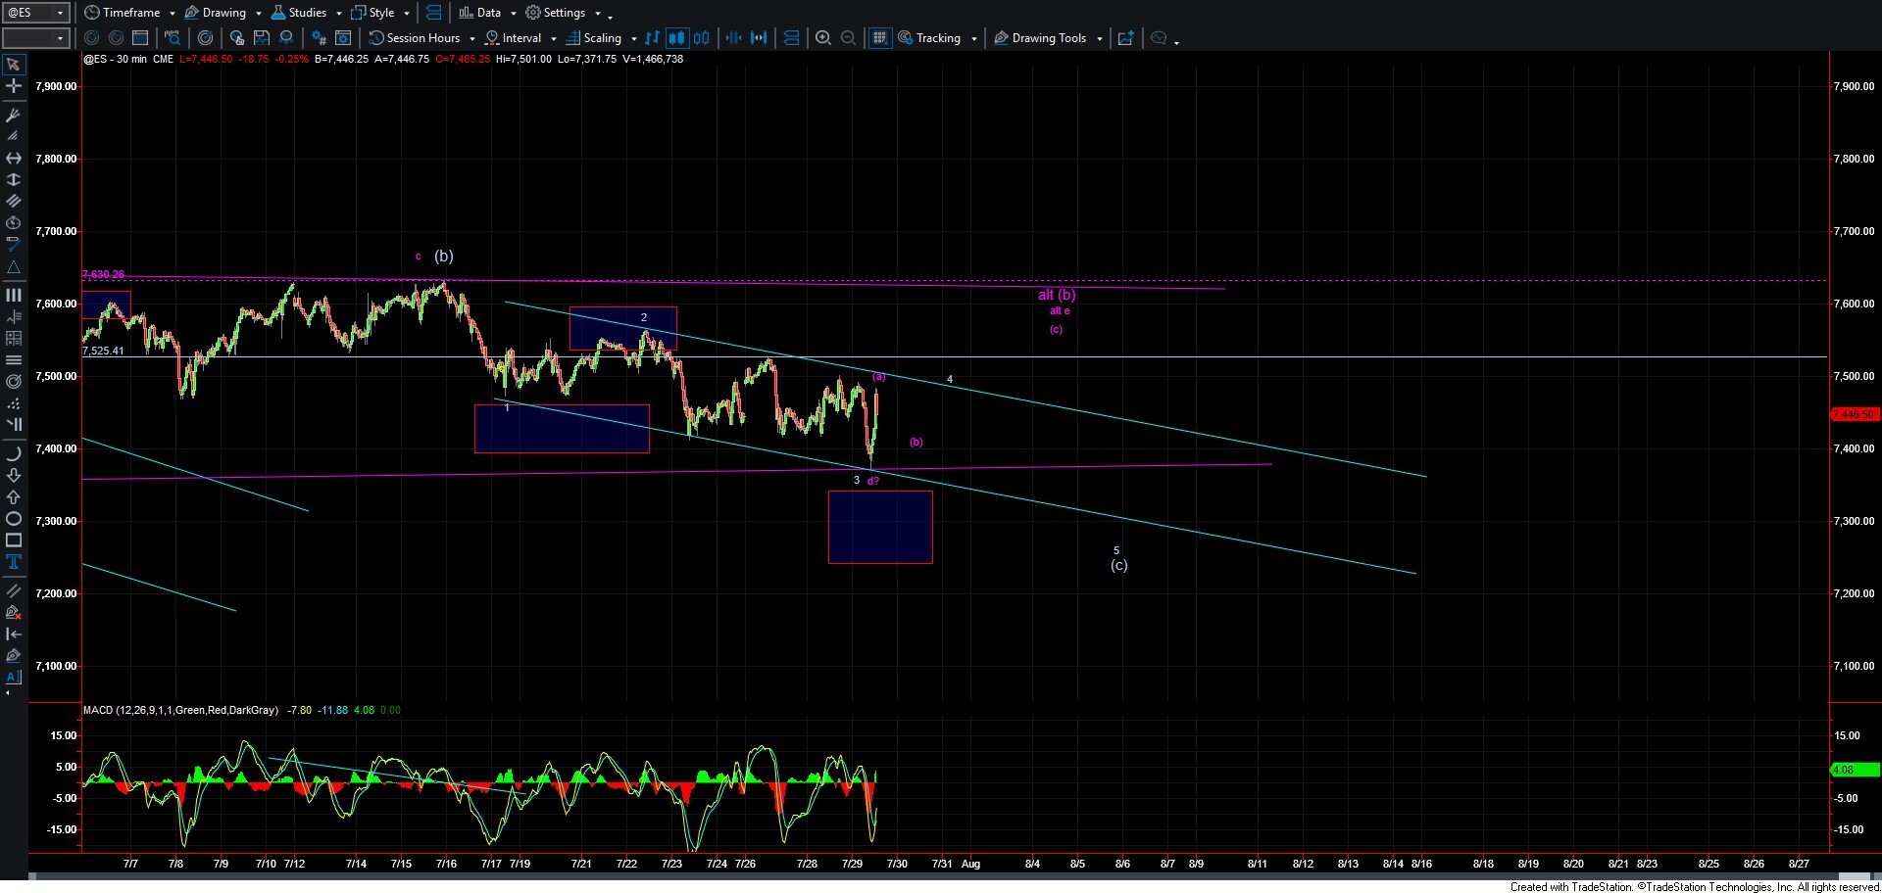Place a down arrow on the chart
The height and width of the screenshot is (893, 1882).
coord(14,475)
